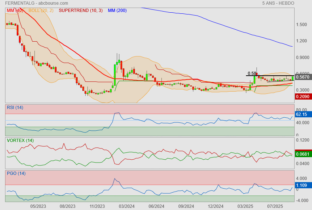The width and height of the screenshot is (312, 210).
Task: Click the 5 ANS - HEBDO period label
Action: tap(278, 3)
